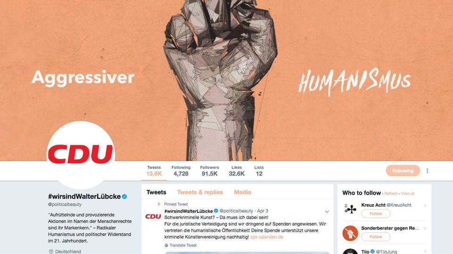This screenshot has height=254, width=453.
Task: Follow the Sonderberater gegen Re… account
Action: point(376,237)
